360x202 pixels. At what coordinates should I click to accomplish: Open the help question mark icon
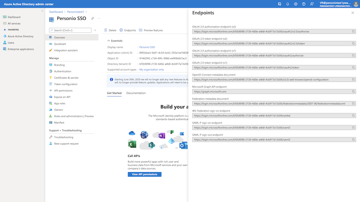pyautogui.click(x=303, y=4)
